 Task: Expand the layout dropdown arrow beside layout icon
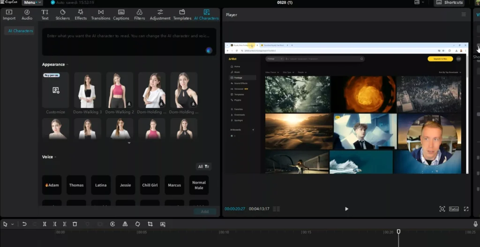pos(423,2)
